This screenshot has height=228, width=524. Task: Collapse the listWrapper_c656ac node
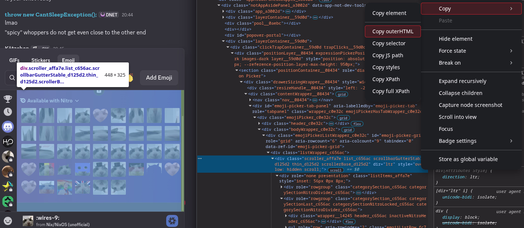coord(268,152)
